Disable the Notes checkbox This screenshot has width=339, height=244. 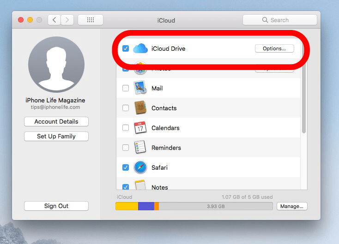pyautogui.click(x=126, y=187)
